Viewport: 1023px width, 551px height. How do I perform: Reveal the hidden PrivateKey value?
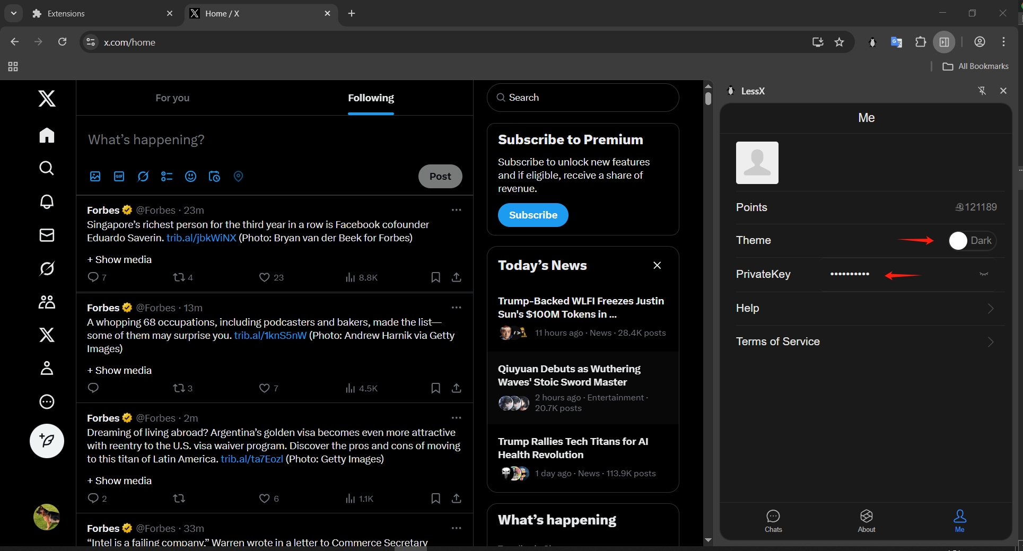point(984,274)
